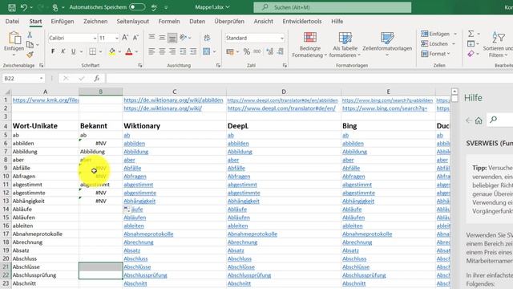Toggle underline formatting U

[x=73, y=51]
